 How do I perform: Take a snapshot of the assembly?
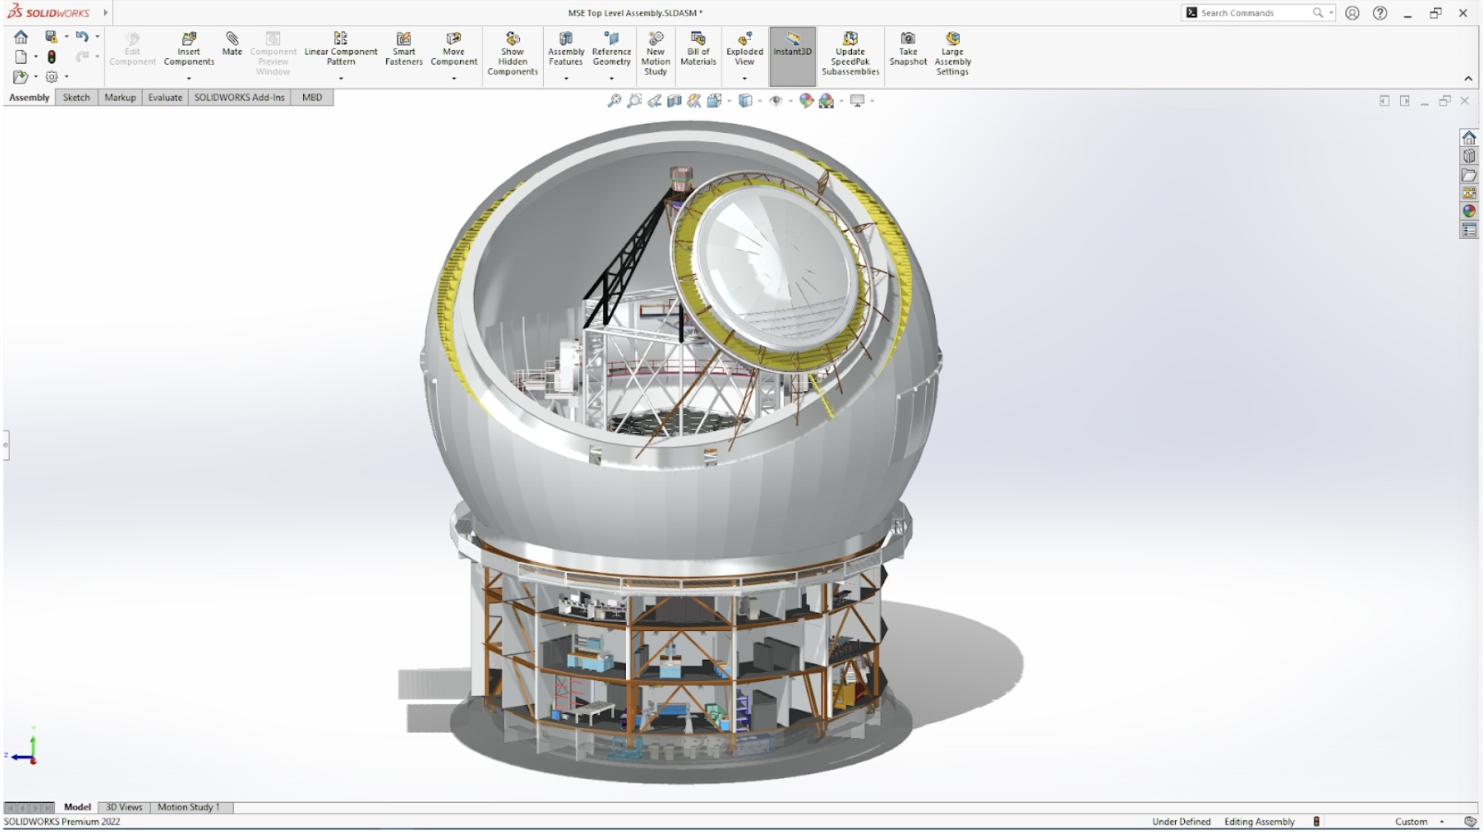(907, 50)
